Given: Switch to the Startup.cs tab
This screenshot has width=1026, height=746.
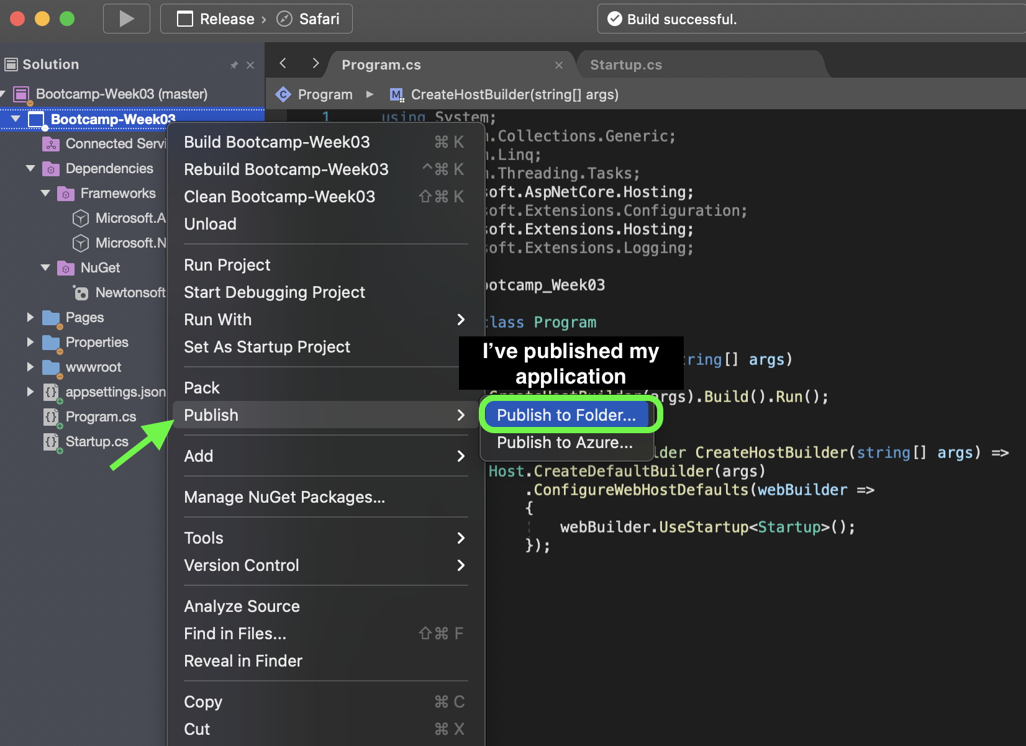Looking at the screenshot, I should click(626, 64).
